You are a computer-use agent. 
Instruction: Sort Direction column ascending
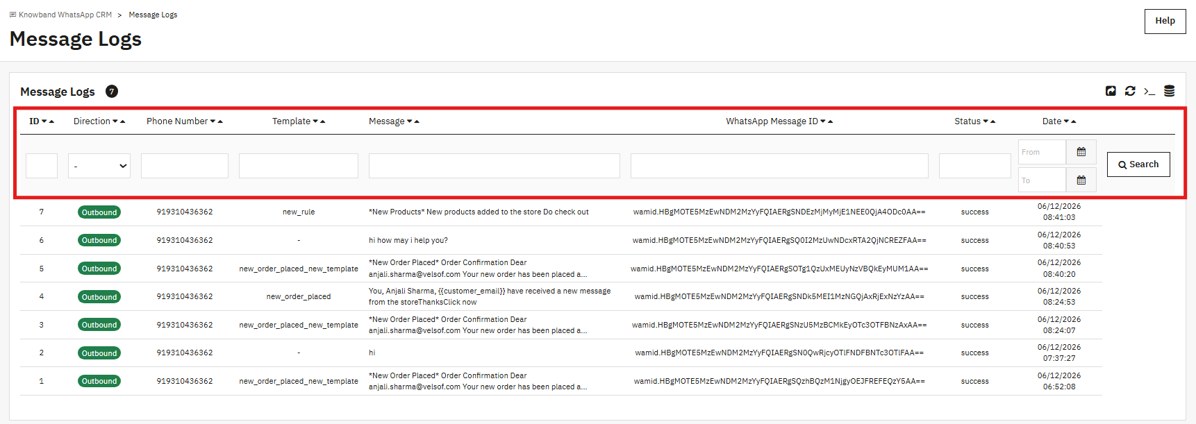point(123,121)
